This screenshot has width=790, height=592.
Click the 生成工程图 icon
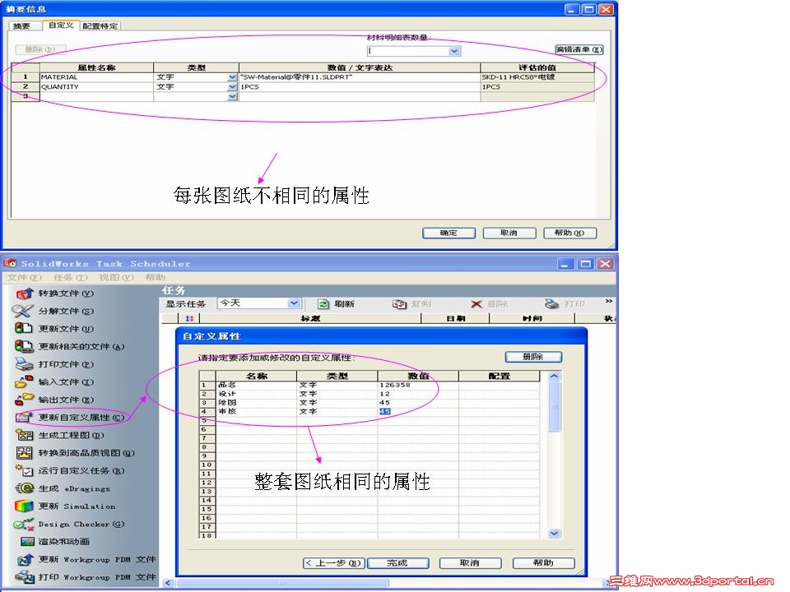tap(24, 435)
